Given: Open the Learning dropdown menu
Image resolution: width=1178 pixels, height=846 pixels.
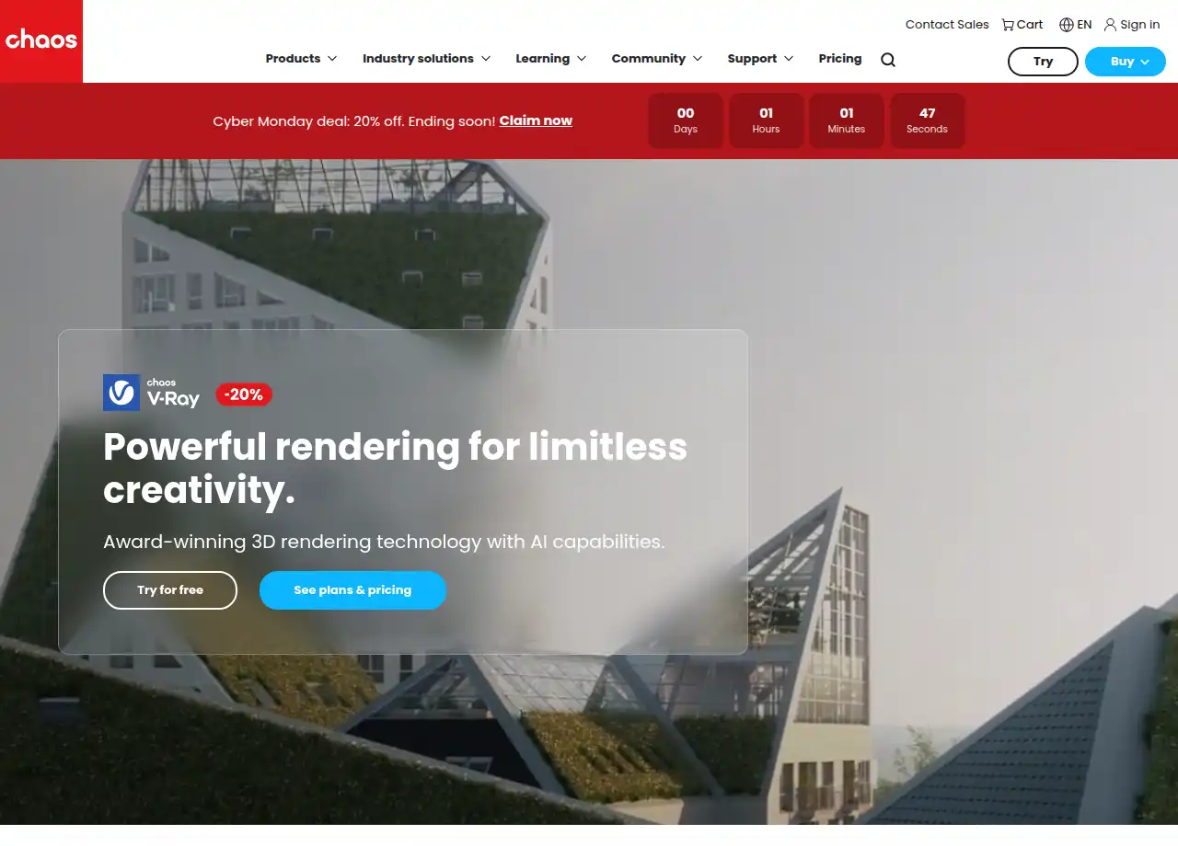Looking at the screenshot, I should (551, 59).
